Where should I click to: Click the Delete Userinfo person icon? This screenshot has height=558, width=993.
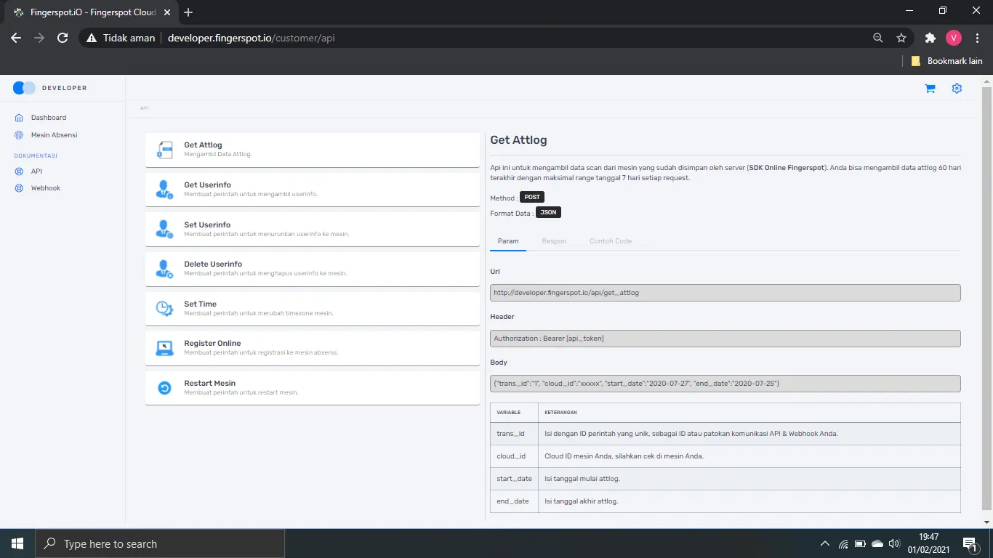165,269
